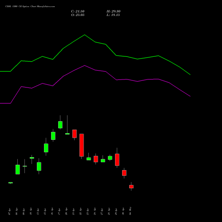Click the last red candle above 04 May
This screenshot has width=222, height=222.
[x=131, y=186]
